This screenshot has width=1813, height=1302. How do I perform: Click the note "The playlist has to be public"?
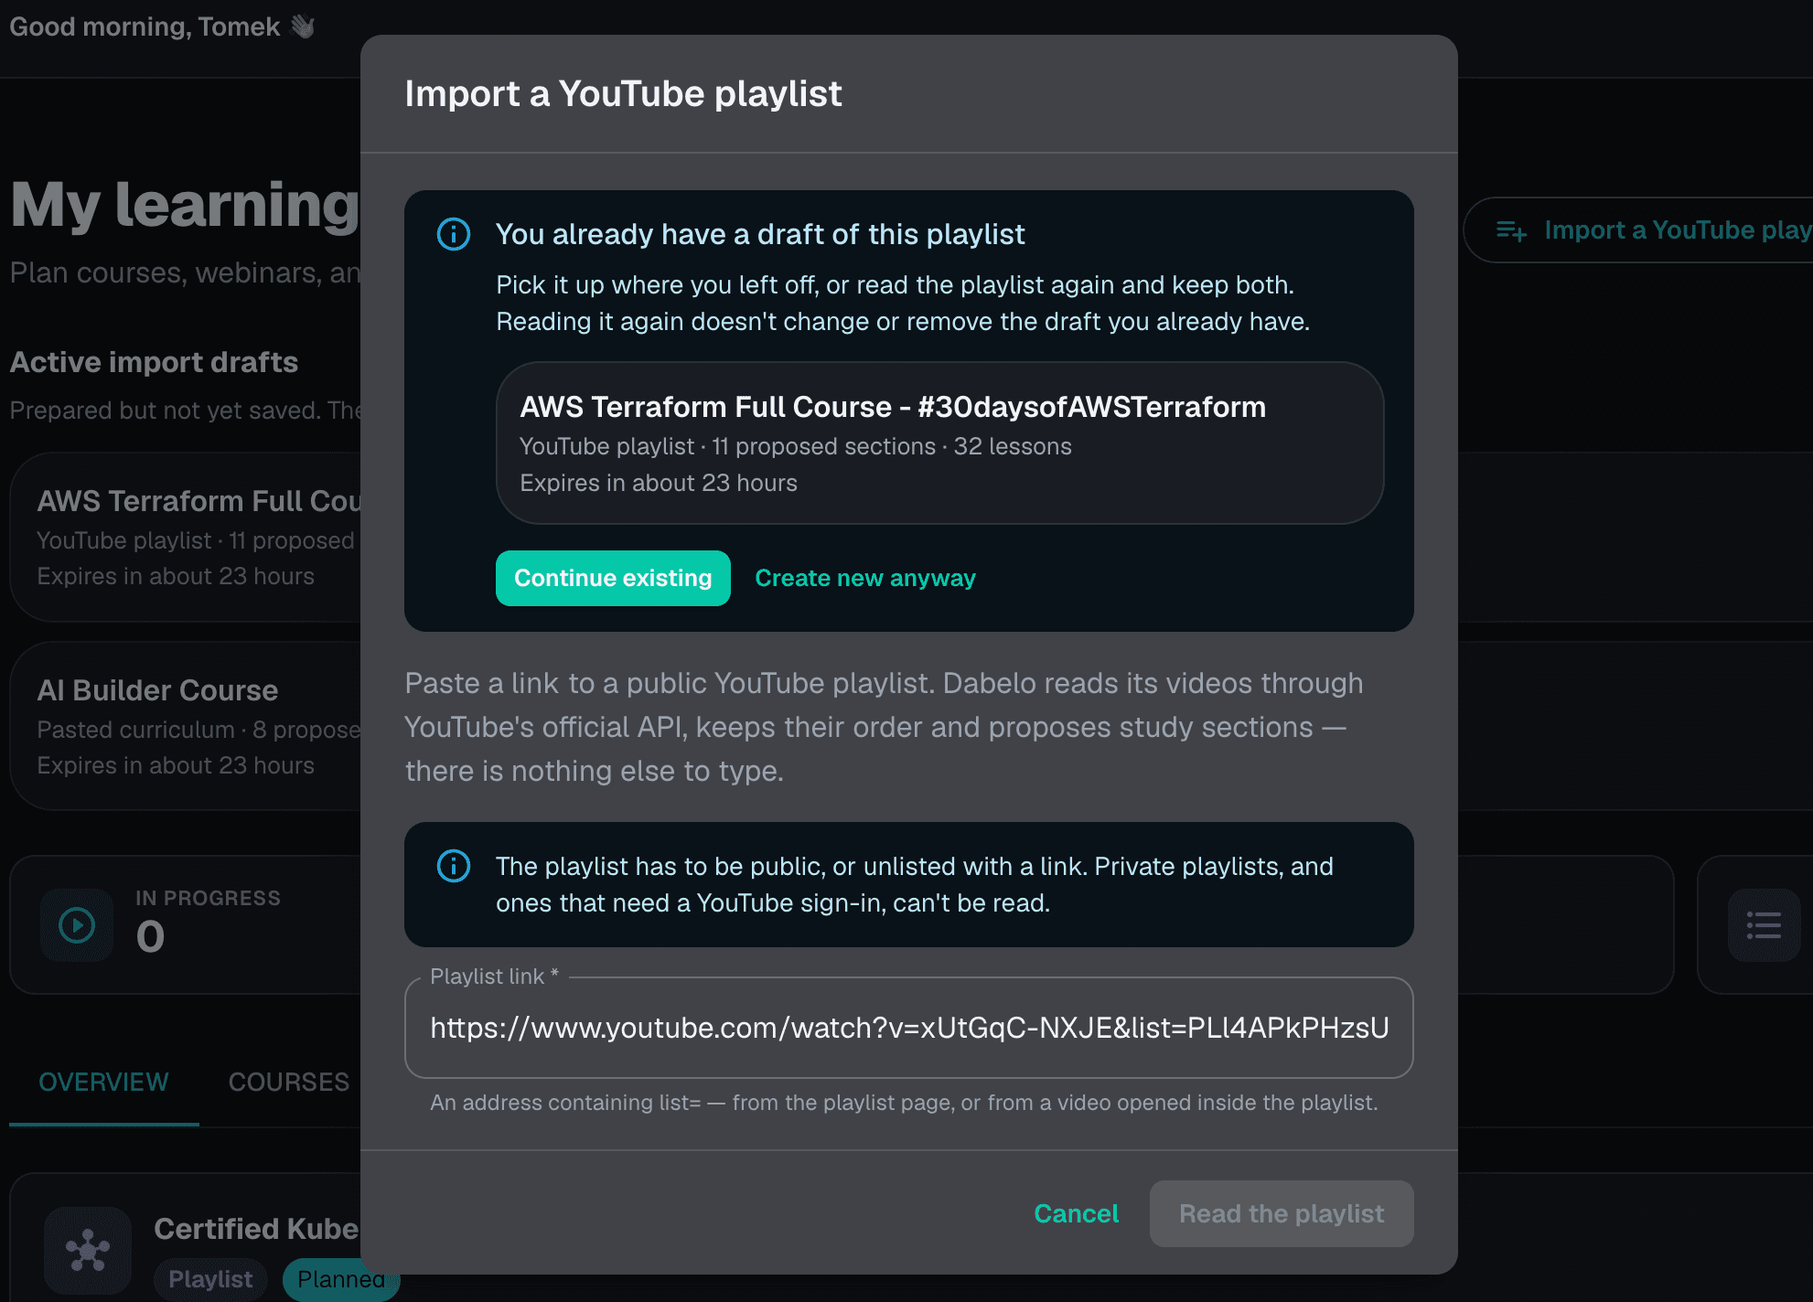(x=915, y=884)
